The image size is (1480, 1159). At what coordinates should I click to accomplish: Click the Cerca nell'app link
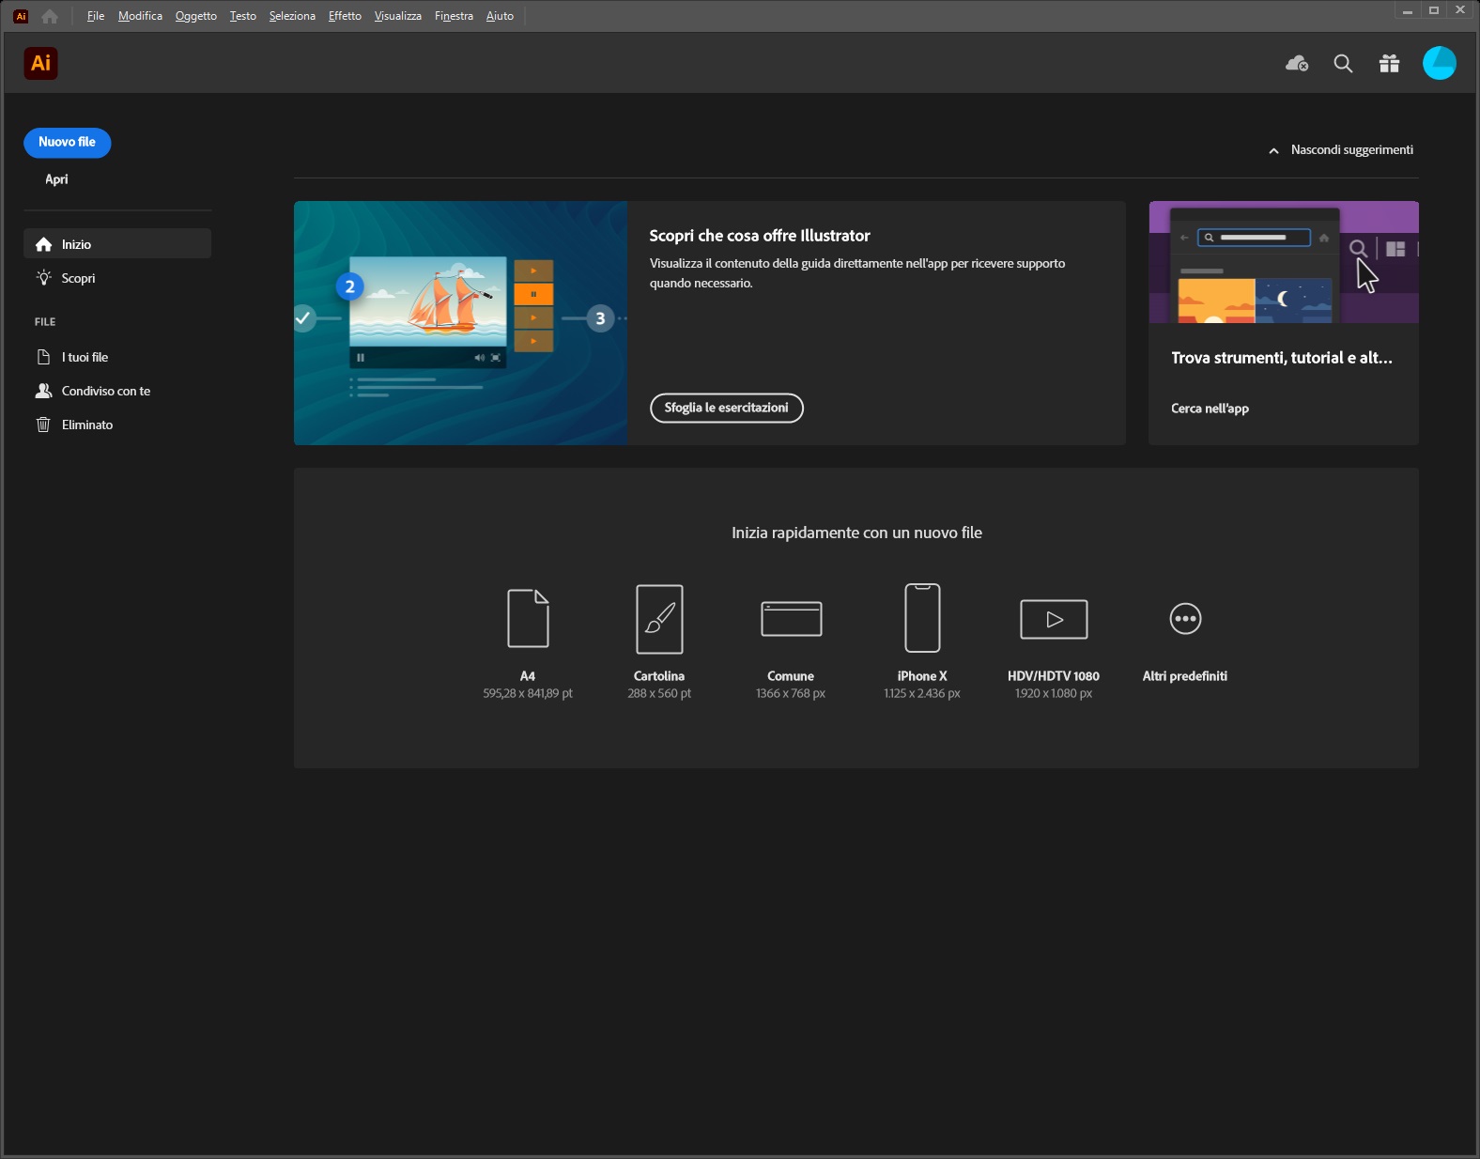pos(1210,409)
